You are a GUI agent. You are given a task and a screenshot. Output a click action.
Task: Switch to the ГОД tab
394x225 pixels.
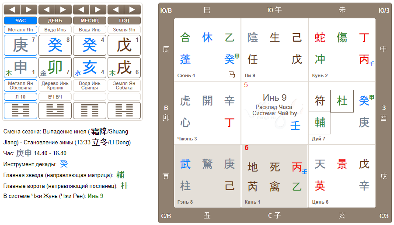click(x=124, y=20)
